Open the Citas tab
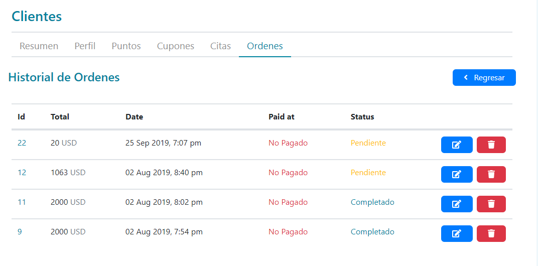The height and width of the screenshot is (266, 538). click(220, 46)
